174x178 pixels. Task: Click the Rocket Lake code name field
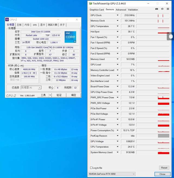[x=32, y=35]
